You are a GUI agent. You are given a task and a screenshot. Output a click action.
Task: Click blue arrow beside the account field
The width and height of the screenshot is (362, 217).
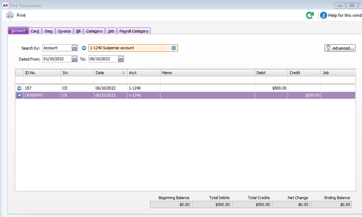84,48
